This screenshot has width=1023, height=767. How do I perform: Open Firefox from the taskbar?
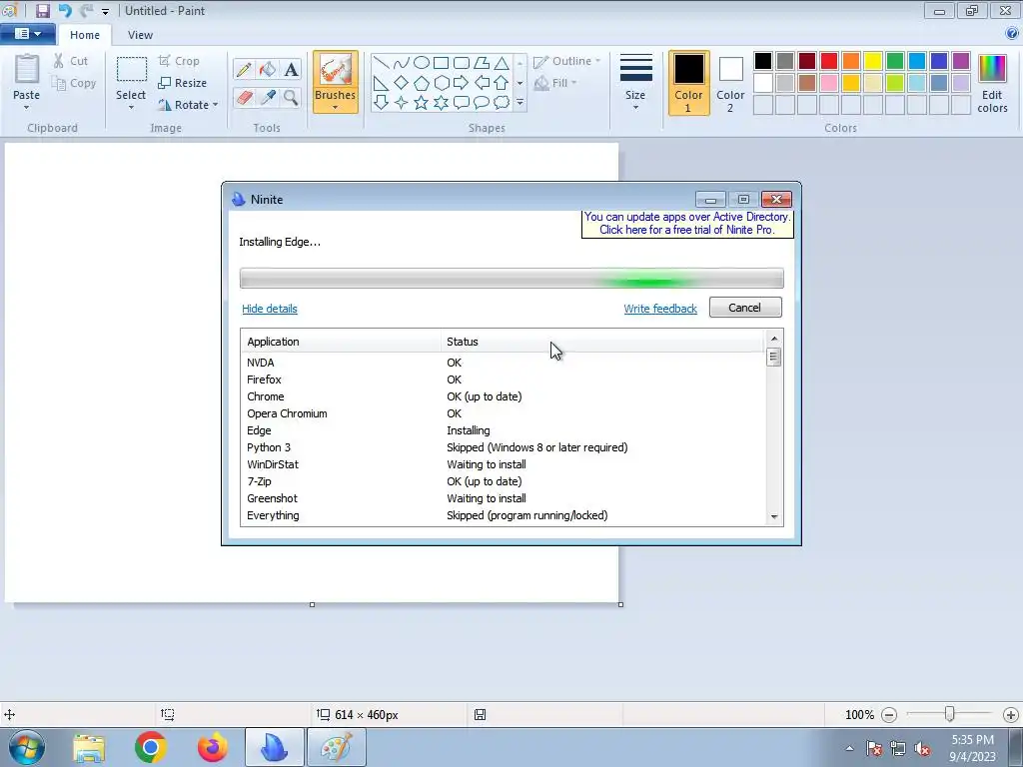[213, 747]
